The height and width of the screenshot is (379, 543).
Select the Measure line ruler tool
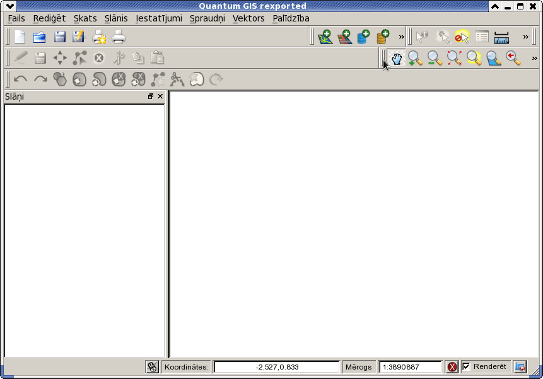point(501,38)
